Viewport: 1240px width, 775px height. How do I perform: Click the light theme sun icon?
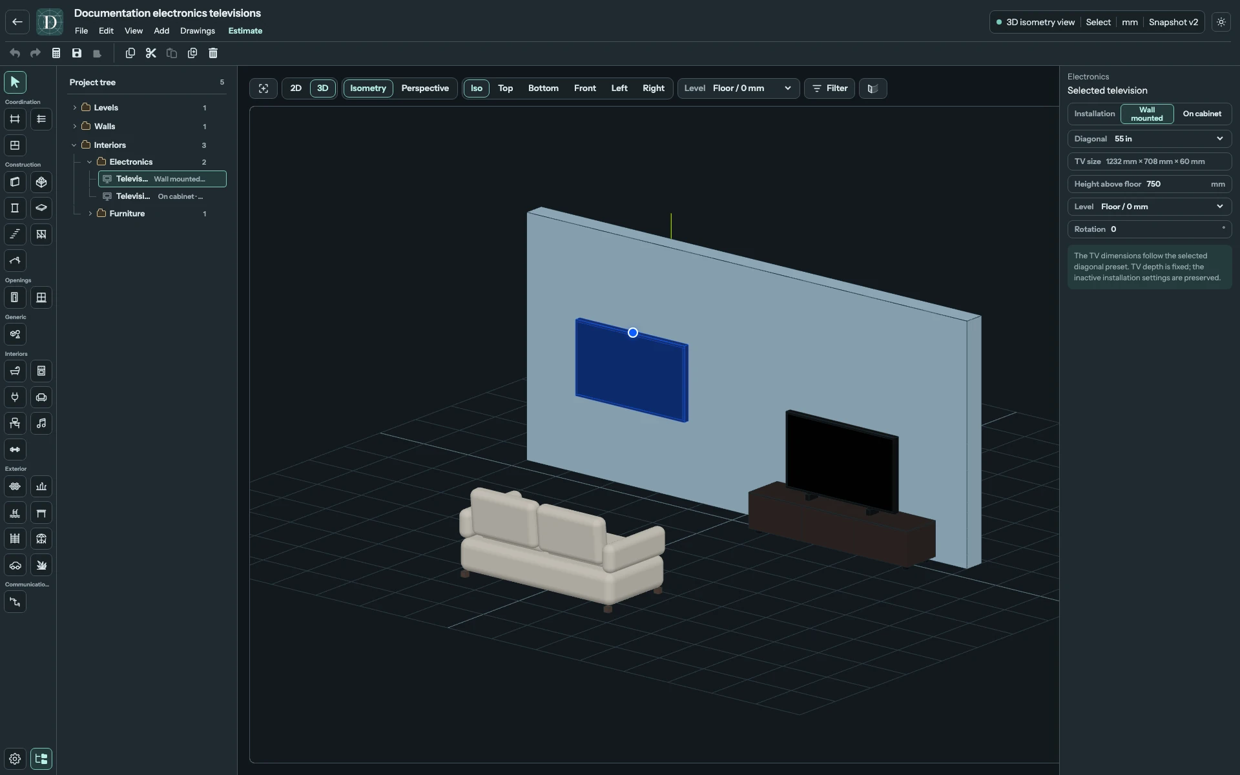pos(1221,22)
